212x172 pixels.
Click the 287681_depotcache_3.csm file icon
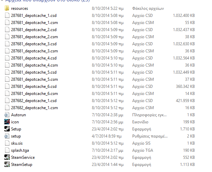pos(7,51)
